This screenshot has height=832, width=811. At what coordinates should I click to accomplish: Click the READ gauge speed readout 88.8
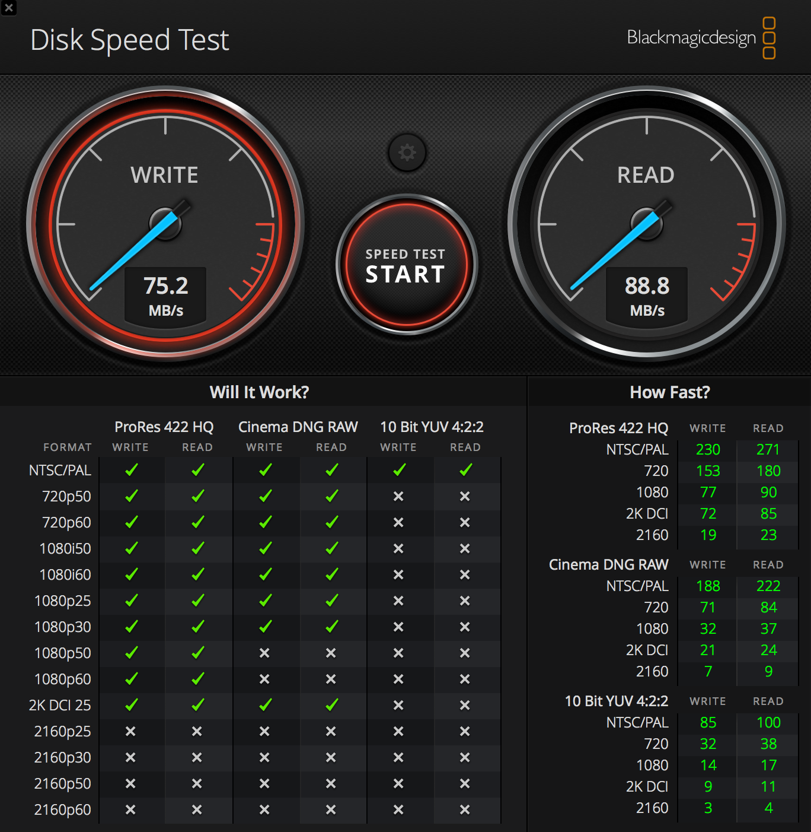tap(647, 286)
